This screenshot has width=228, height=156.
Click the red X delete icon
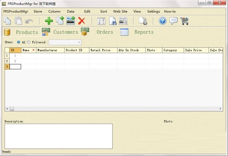click(x=81, y=21)
